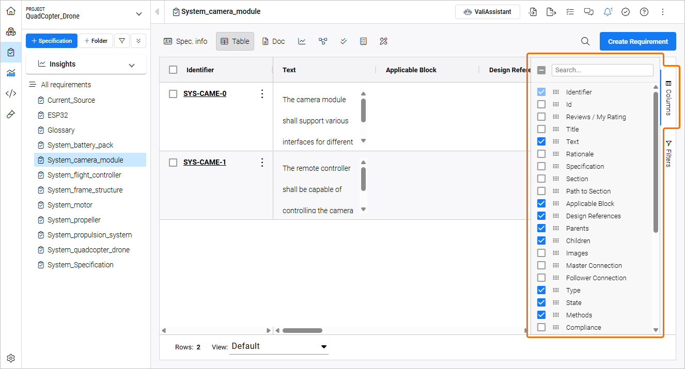Open the System_motor specification
Viewport: 685px width, 369px height.
pos(70,205)
